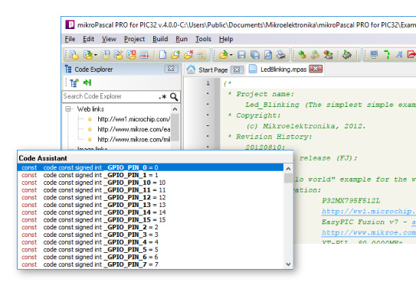Open the ww1.microchip.com web link item
Screen dimensions: 416x285
[134, 119]
